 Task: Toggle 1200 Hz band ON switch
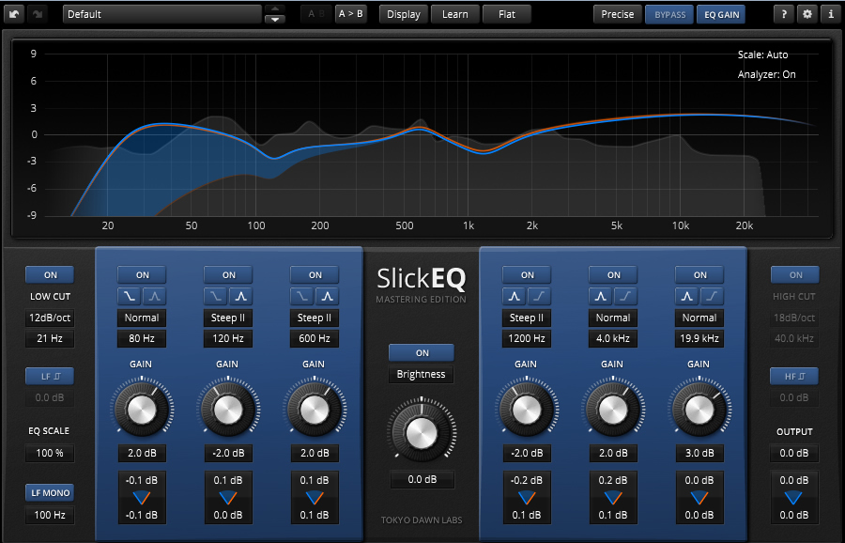527,275
